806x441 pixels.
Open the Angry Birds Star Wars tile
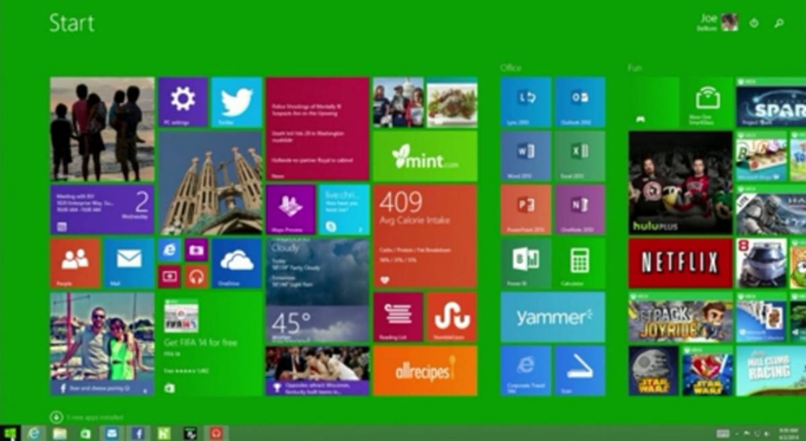tap(707, 371)
